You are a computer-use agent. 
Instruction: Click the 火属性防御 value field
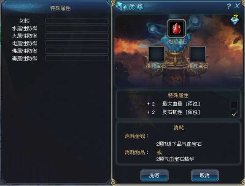(77, 36)
